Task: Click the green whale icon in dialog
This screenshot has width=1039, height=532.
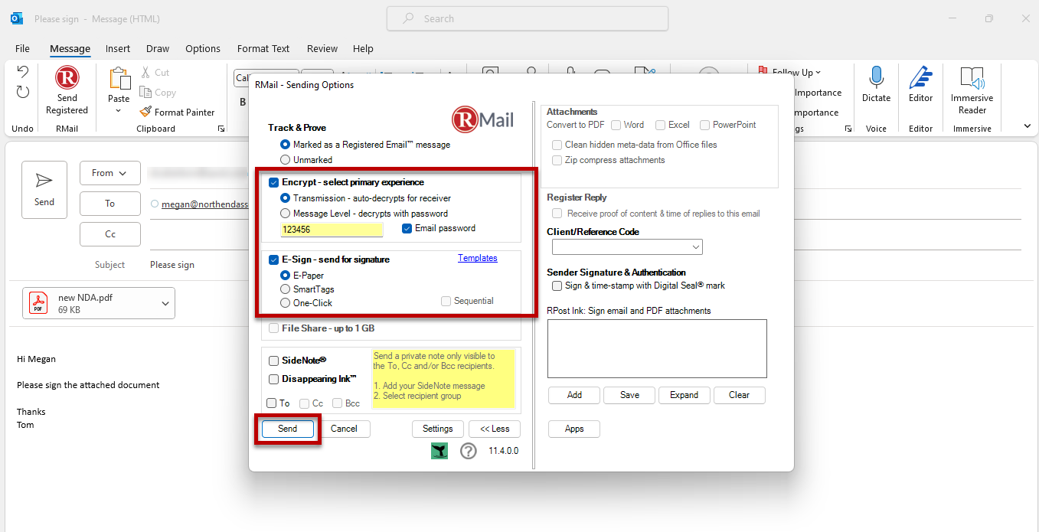Action: pos(439,451)
